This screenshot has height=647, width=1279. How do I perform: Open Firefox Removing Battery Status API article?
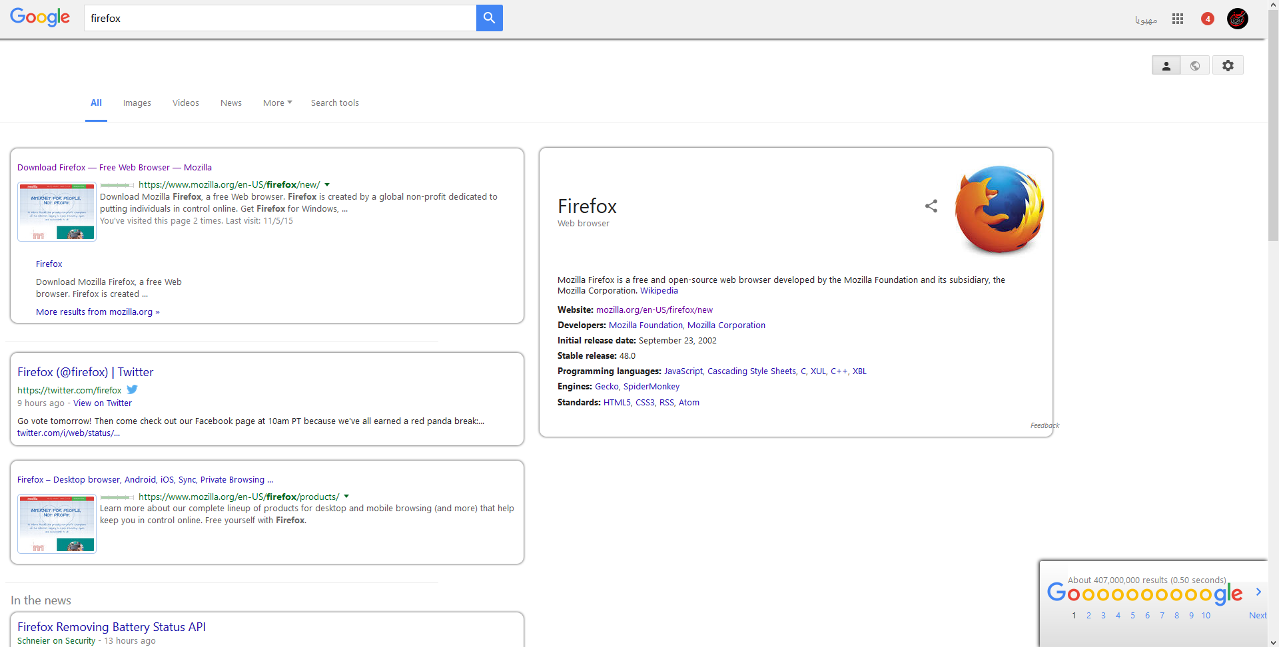[112, 627]
